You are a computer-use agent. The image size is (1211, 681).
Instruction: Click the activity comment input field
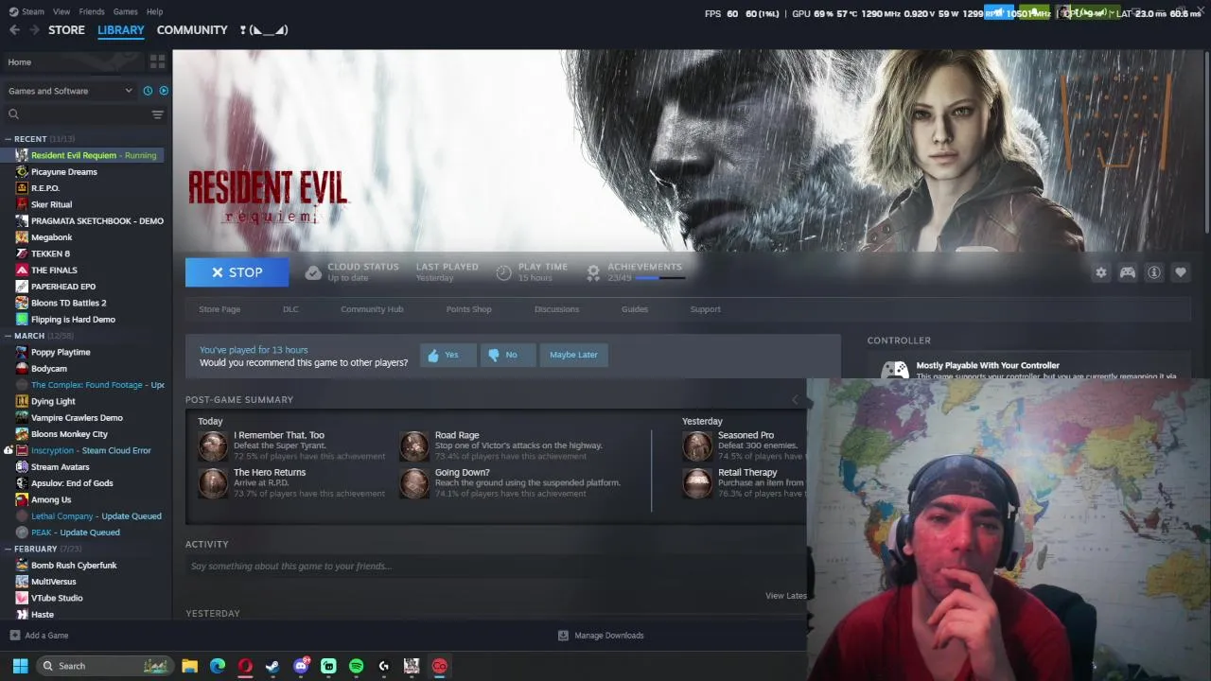pos(497,567)
